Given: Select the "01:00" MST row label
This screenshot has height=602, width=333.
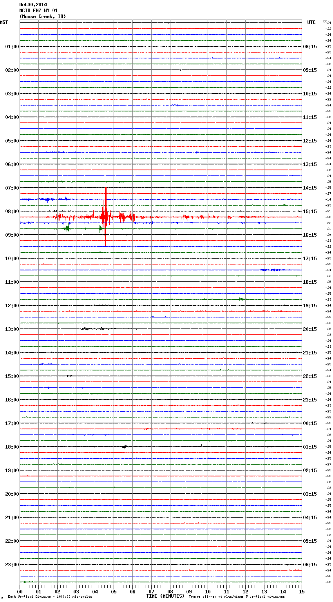Looking at the screenshot, I should coord(12,47).
